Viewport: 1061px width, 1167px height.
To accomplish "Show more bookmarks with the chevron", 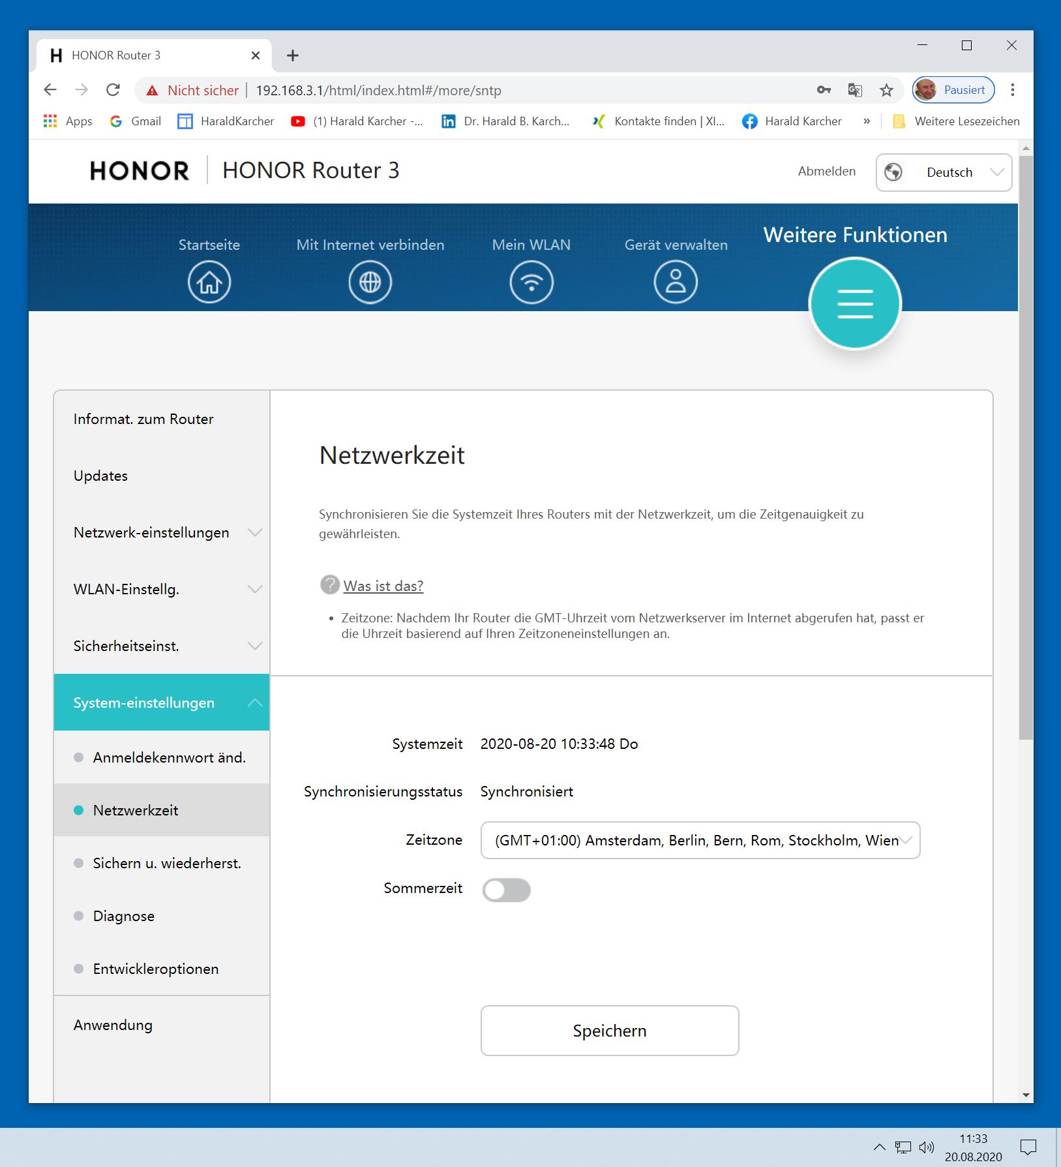I will 867,121.
